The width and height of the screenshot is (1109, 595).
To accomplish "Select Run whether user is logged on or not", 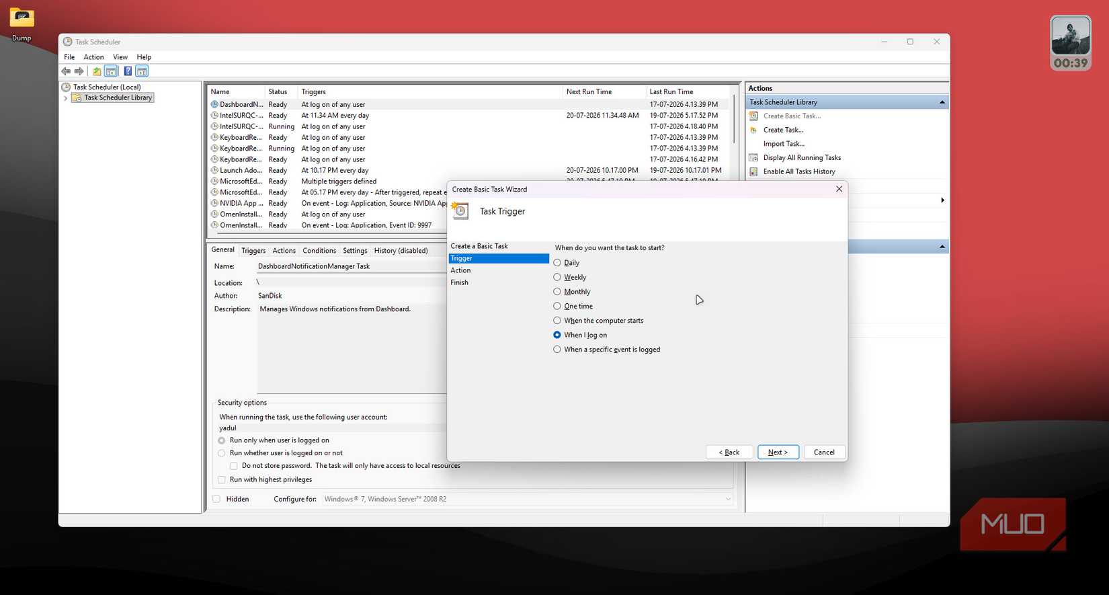I will coord(222,453).
